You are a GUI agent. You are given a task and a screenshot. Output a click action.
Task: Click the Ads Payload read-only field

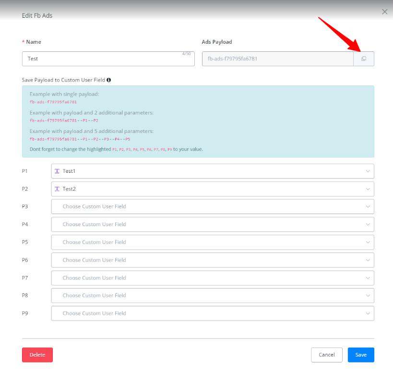[x=277, y=59]
